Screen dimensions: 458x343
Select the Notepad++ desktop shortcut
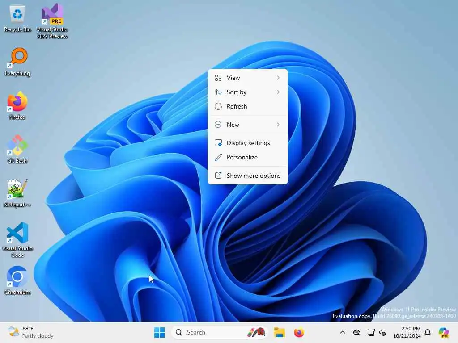(17, 193)
